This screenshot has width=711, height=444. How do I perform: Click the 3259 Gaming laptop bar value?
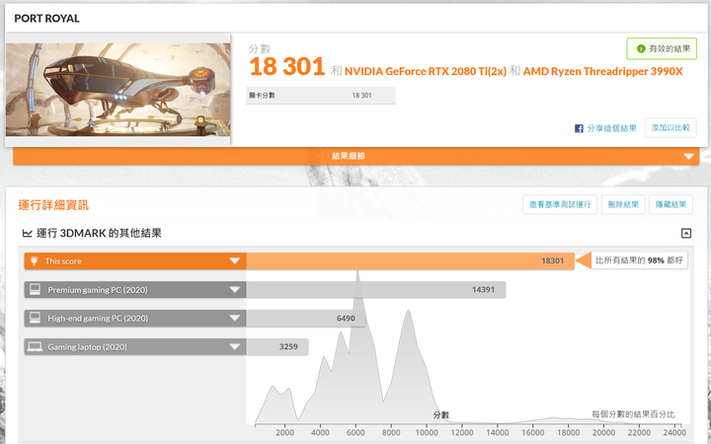(x=288, y=346)
